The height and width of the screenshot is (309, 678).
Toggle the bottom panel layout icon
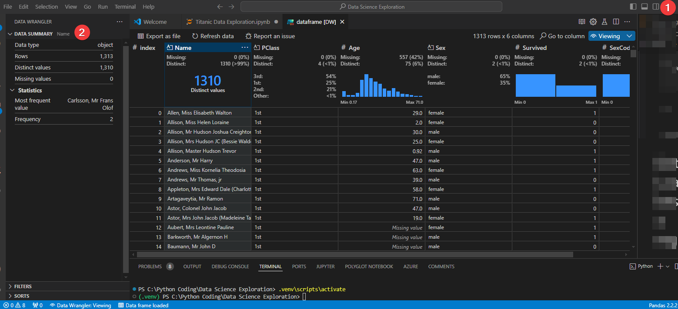coord(645,7)
